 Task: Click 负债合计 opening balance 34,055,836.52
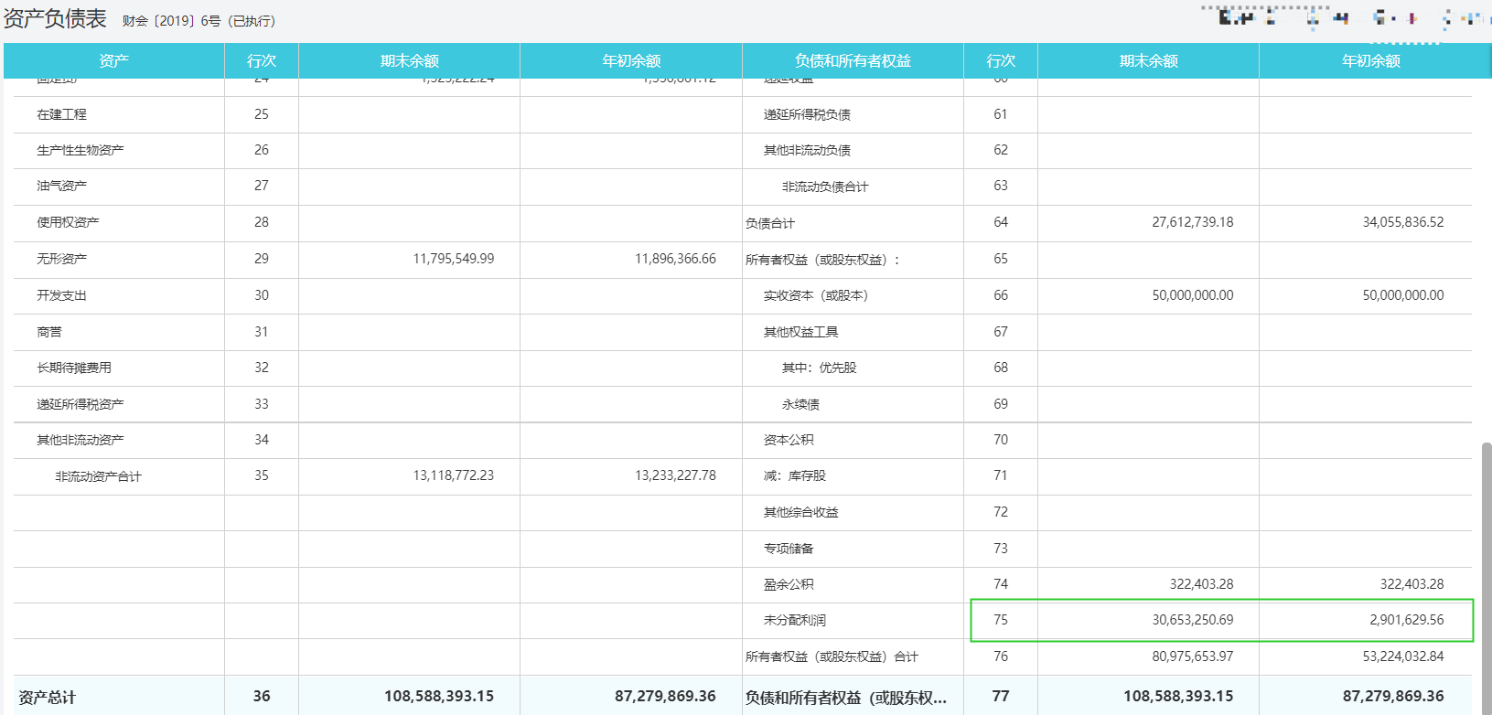tap(1402, 222)
